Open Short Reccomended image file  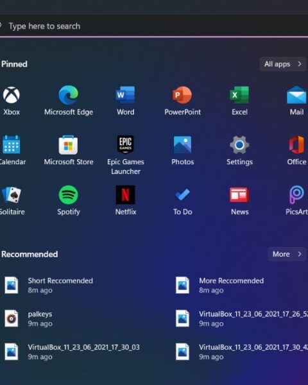[x=49, y=286]
